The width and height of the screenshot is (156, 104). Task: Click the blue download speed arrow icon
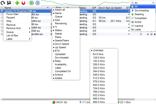pos(80,102)
